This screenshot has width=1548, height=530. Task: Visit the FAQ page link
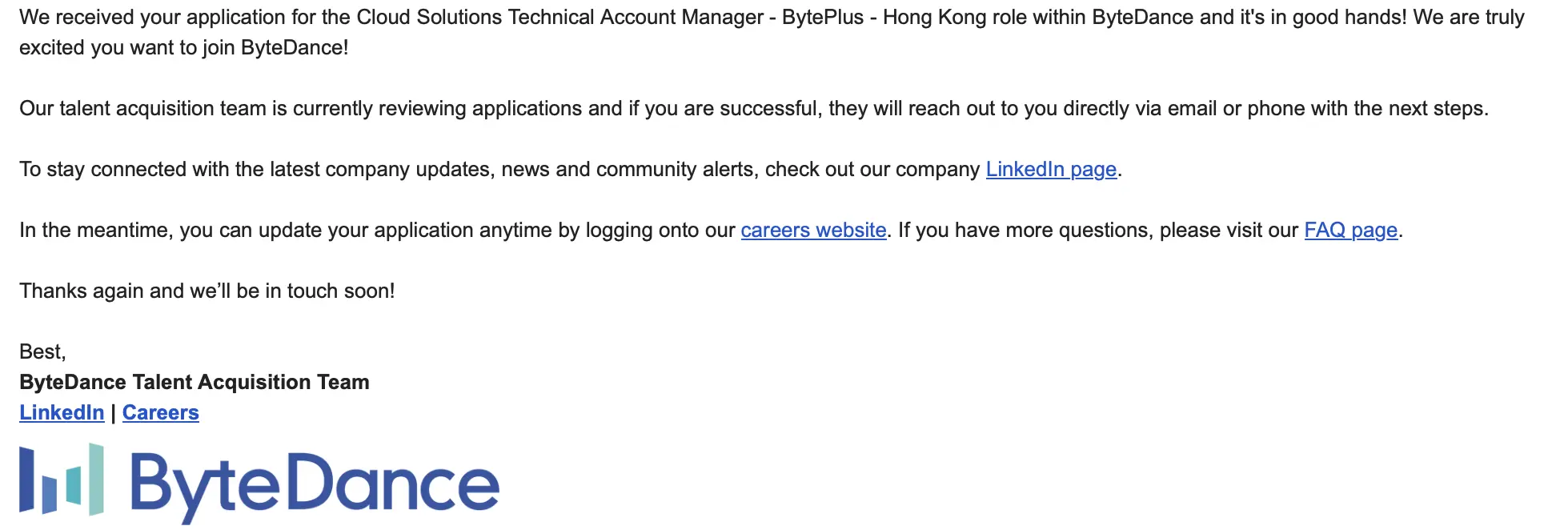click(x=1351, y=231)
